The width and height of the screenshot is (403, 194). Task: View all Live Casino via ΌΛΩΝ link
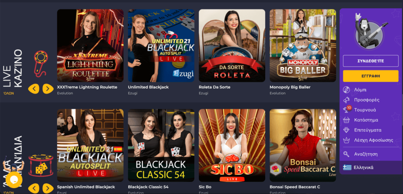(x=9, y=93)
